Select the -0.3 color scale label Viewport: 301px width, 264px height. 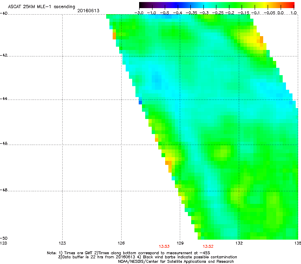(x=204, y=13)
